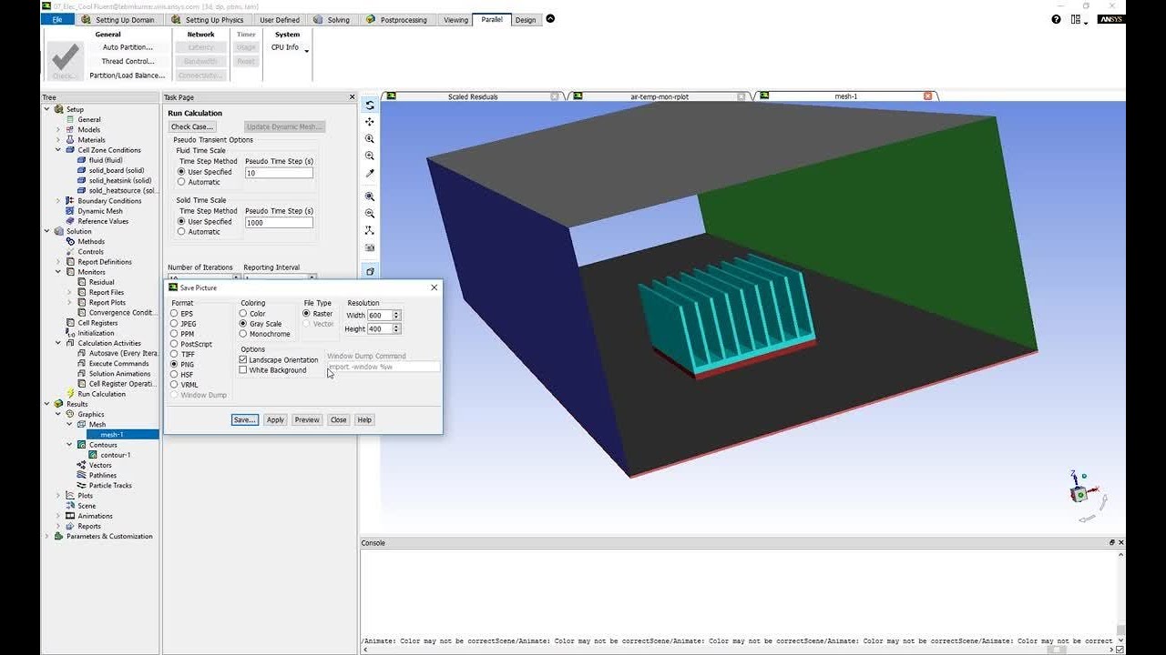Choose EPS format in Save Picture
1166x655 pixels.
(x=174, y=314)
